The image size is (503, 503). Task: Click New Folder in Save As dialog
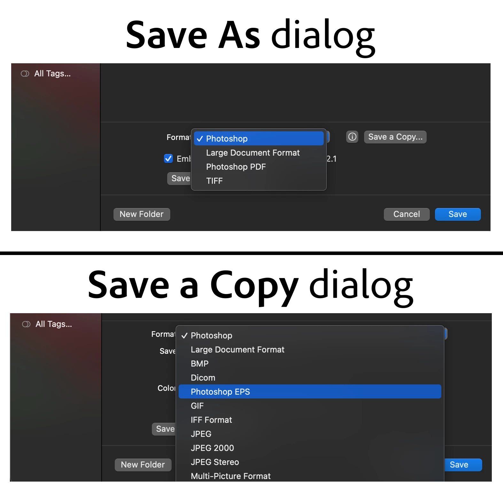coord(142,214)
